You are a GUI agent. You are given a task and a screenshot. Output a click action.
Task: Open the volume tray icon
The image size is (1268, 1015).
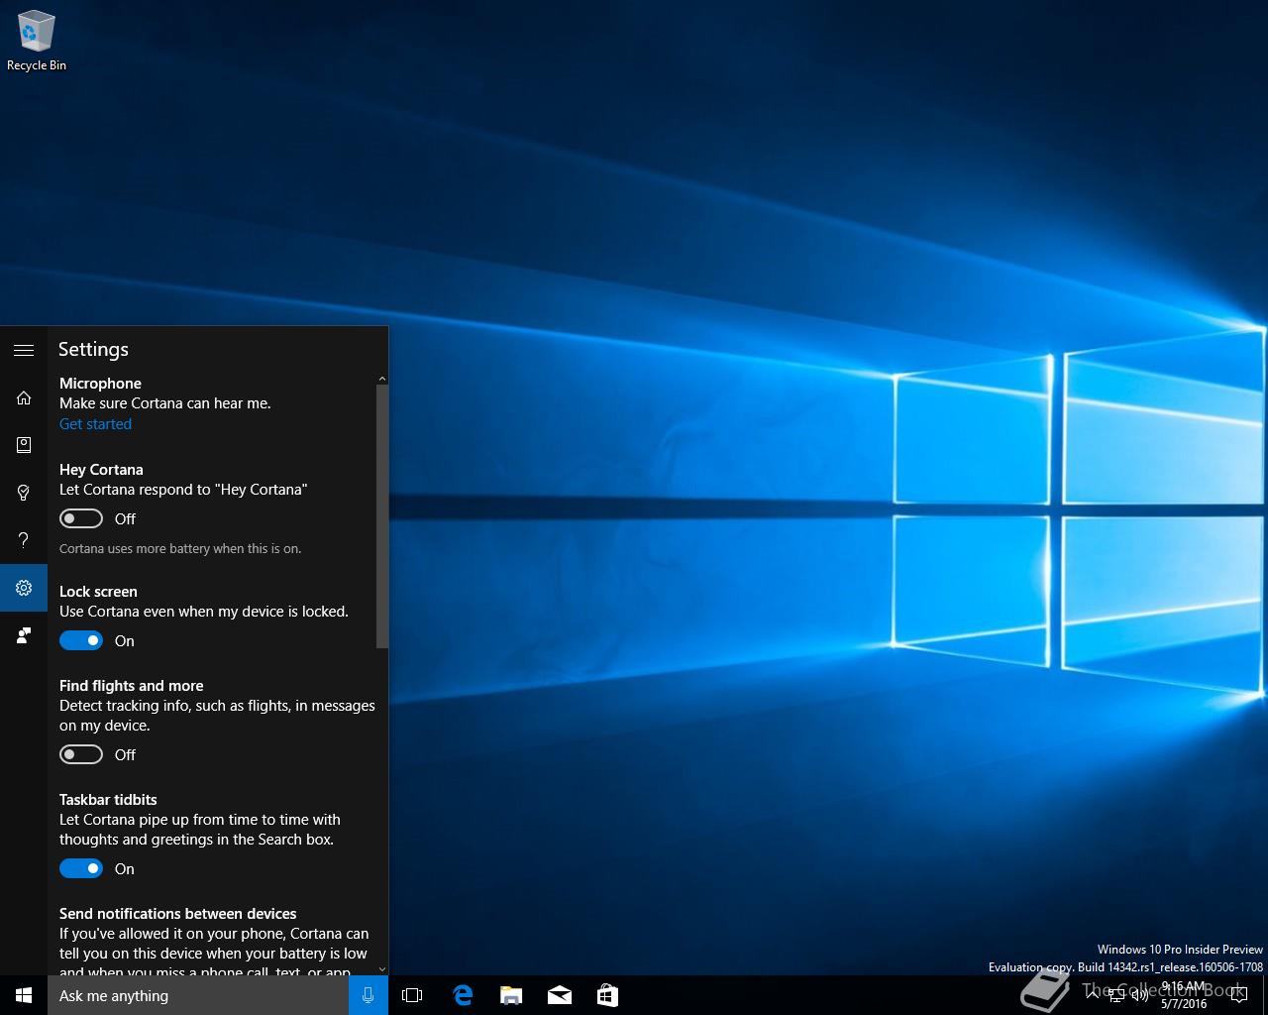pos(1139,995)
